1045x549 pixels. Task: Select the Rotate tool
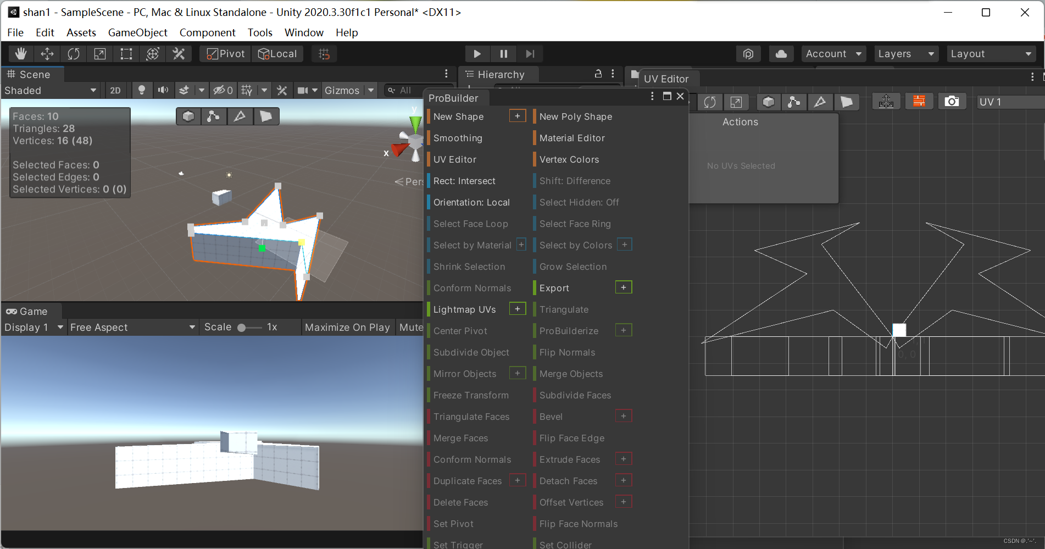[73, 53]
